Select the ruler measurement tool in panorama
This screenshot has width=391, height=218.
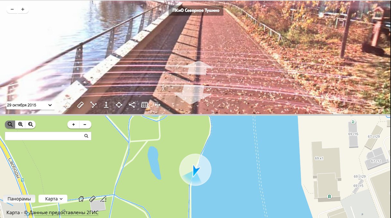(81, 105)
